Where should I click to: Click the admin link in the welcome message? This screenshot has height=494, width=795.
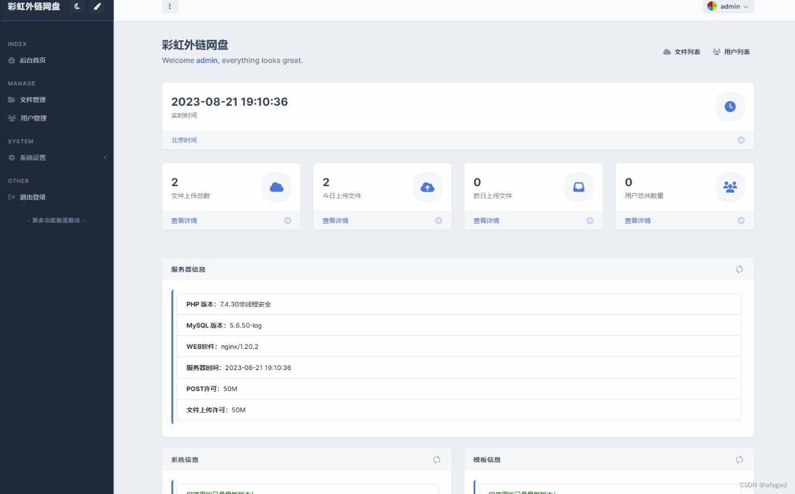click(207, 60)
